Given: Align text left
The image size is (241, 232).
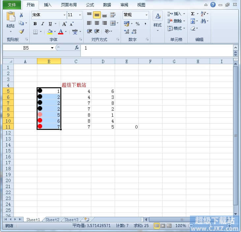Looking at the screenshot, I should pyautogui.click(x=89, y=23).
